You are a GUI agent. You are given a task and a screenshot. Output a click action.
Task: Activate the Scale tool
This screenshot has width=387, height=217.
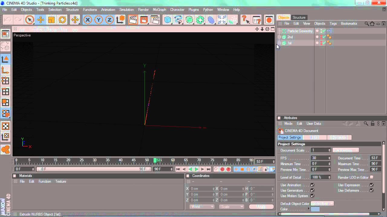pos(51,20)
